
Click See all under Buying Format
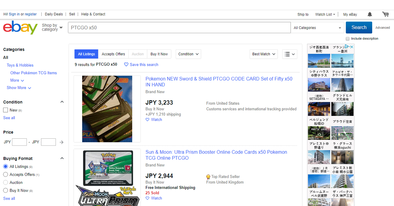9,198
